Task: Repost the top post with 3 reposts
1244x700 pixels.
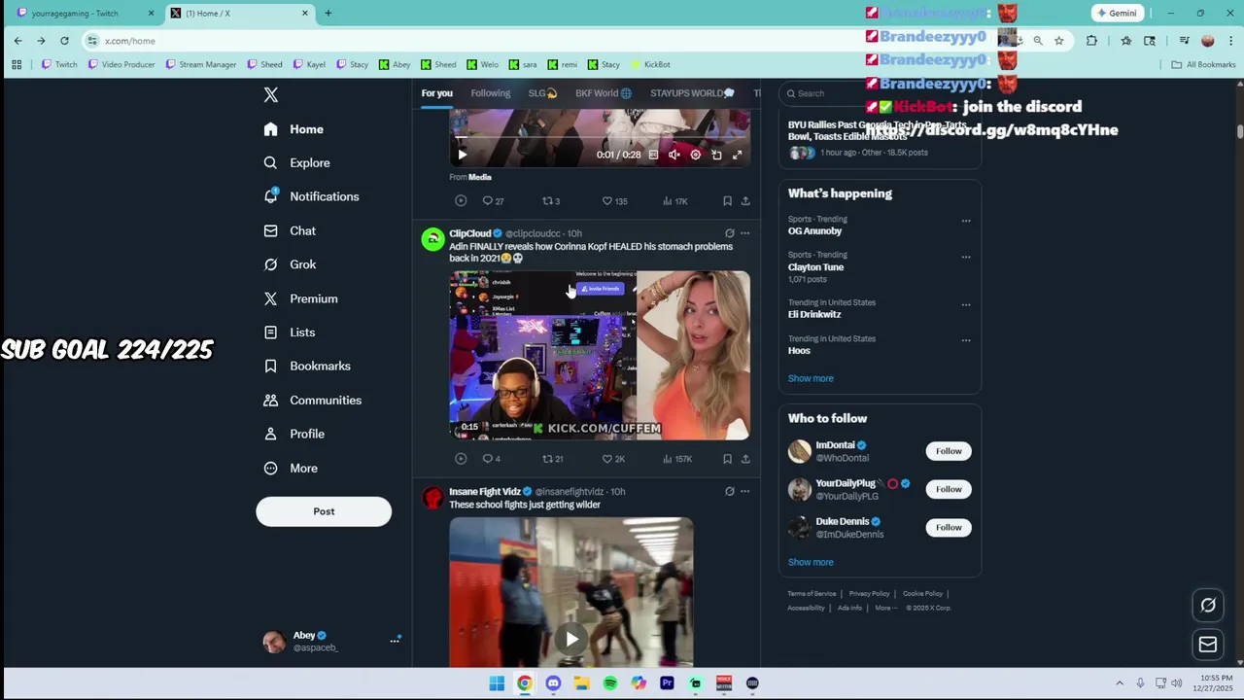Action: (551, 201)
